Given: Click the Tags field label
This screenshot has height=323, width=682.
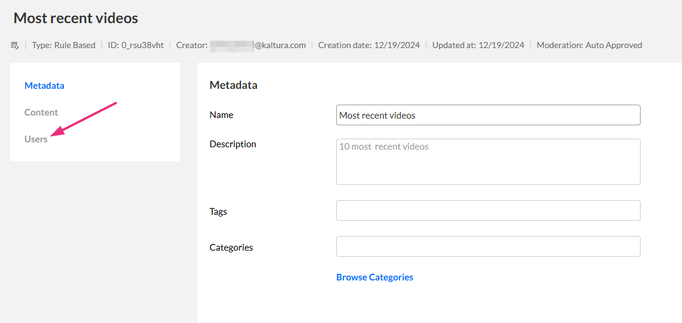Looking at the screenshot, I should coord(218,212).
